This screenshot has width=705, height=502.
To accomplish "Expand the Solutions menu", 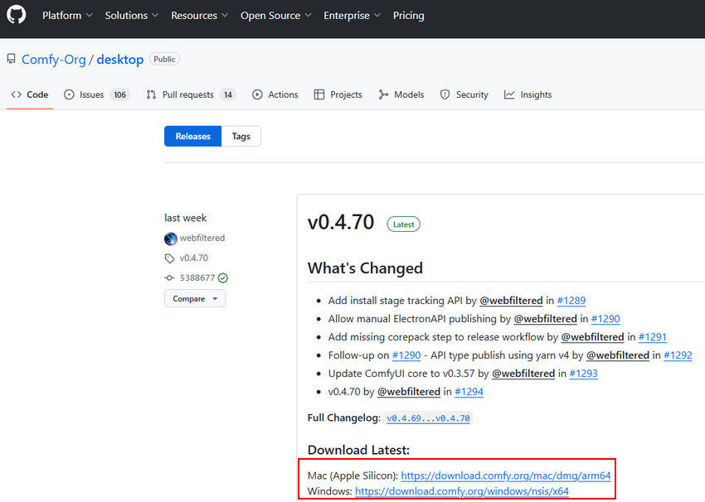I will point(131,15).
